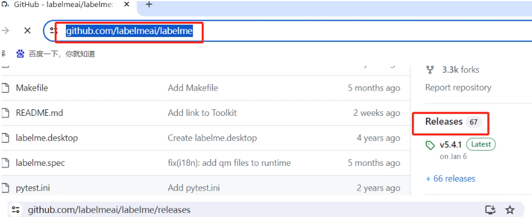Open the v5.4.1 release
The image size is (532, 217).
tap(451, 145)
